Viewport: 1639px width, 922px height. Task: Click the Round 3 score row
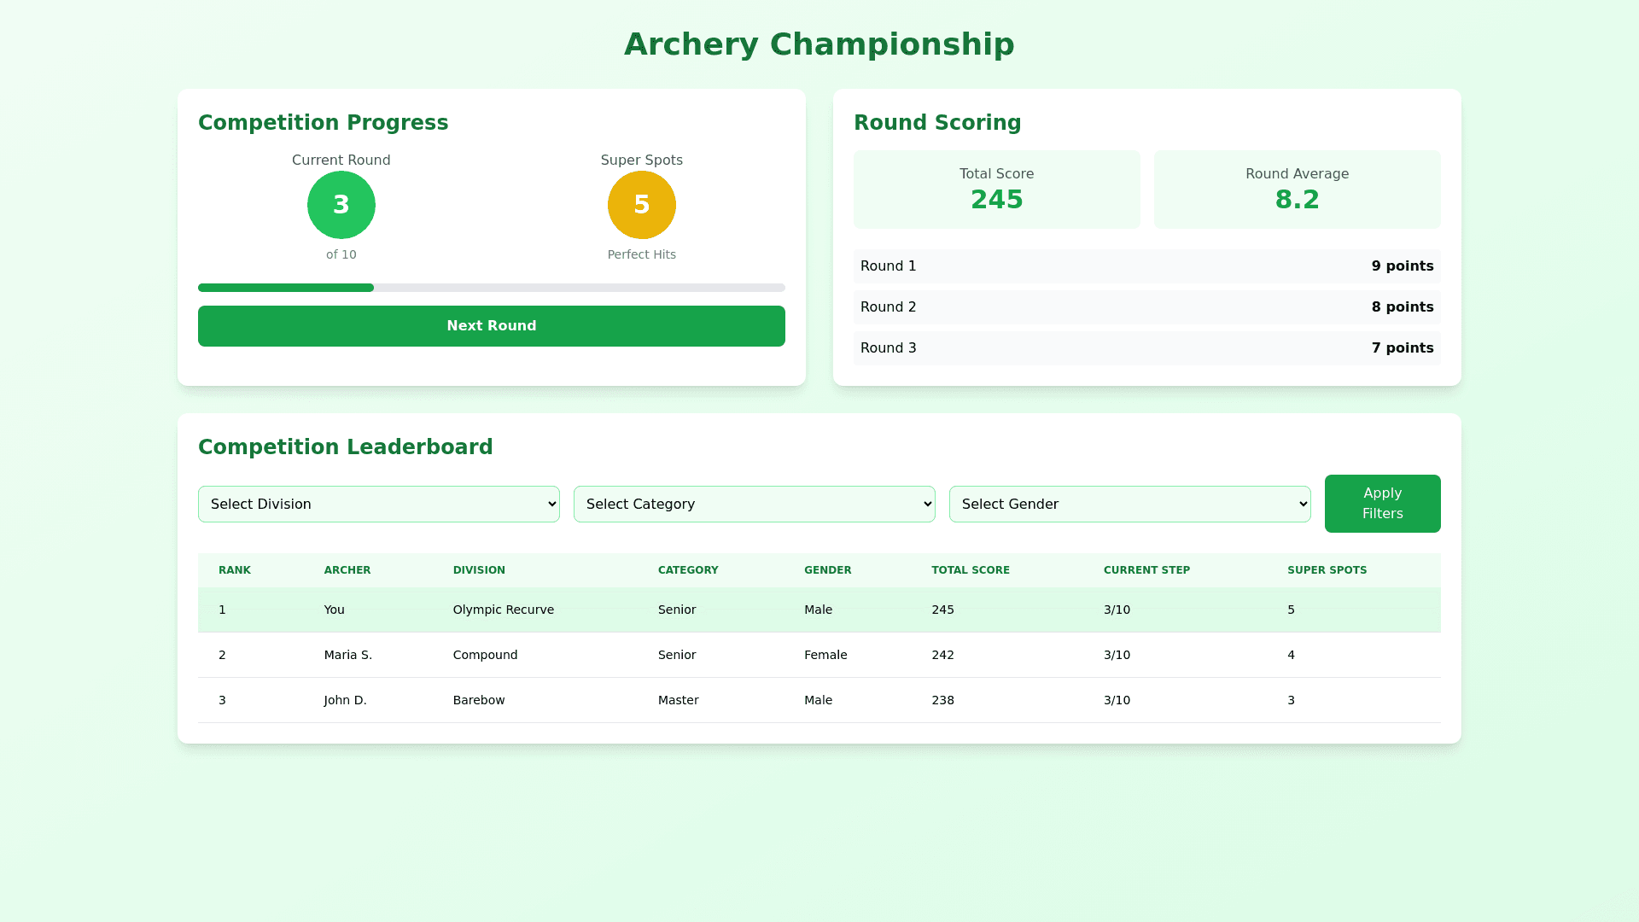1146,348
